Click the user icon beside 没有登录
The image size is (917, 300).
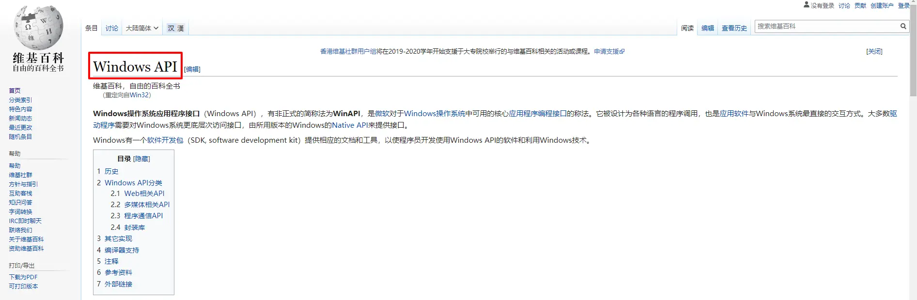tap(807, 5)
